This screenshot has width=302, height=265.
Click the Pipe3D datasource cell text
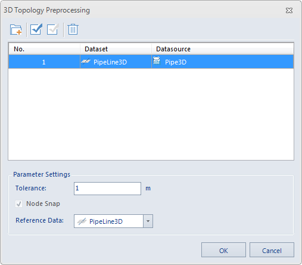176,62
